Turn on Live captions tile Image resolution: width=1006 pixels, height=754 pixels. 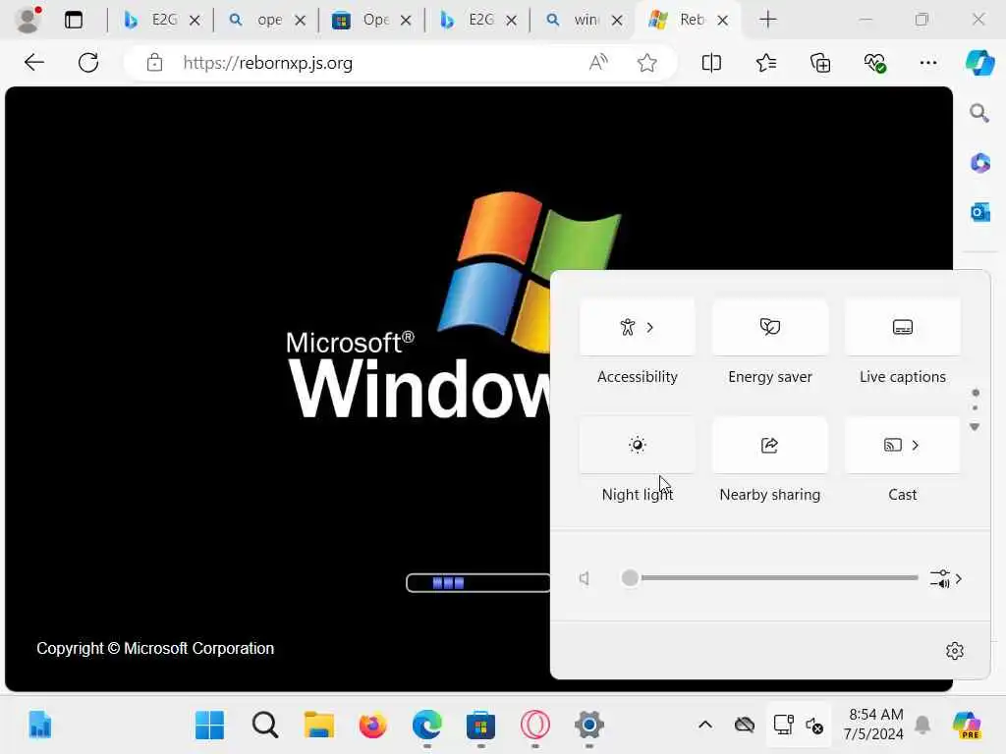[902, 327]
